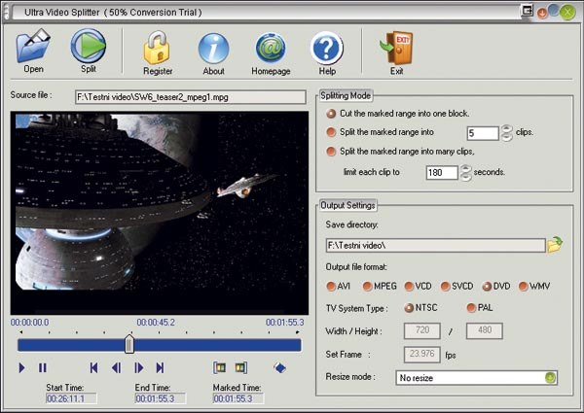Visit the Homepage globe icon

click(271, 49)
